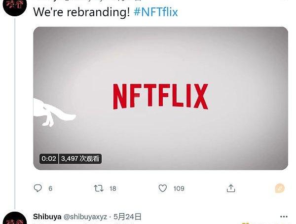Click the 3,497 次观看 view count label
Viewport: 296px width, 224px height.
[x=80, y=159]
